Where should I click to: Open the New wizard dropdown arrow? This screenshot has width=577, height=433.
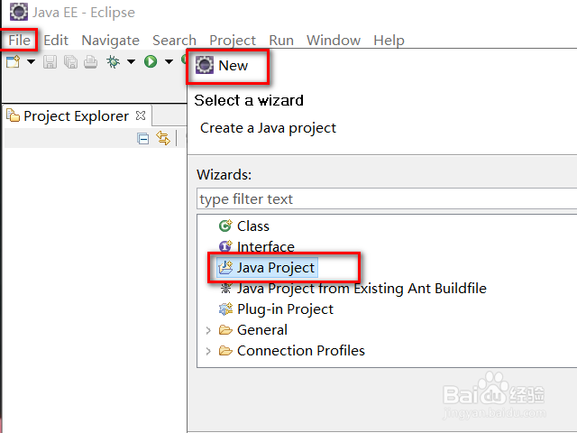31,61
